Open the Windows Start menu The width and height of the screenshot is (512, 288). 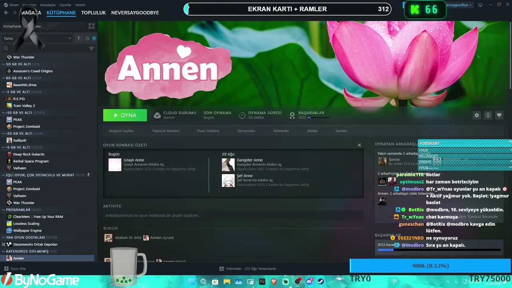click(x=192, y=282)
